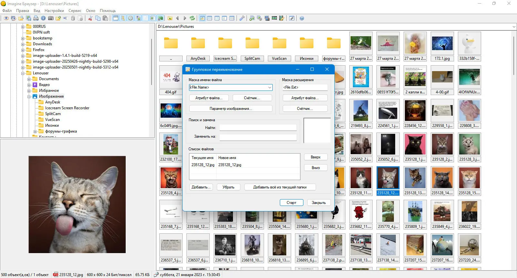
Task: Open the VueScan folder thumbnail
Action: click(x=279, y=47)
